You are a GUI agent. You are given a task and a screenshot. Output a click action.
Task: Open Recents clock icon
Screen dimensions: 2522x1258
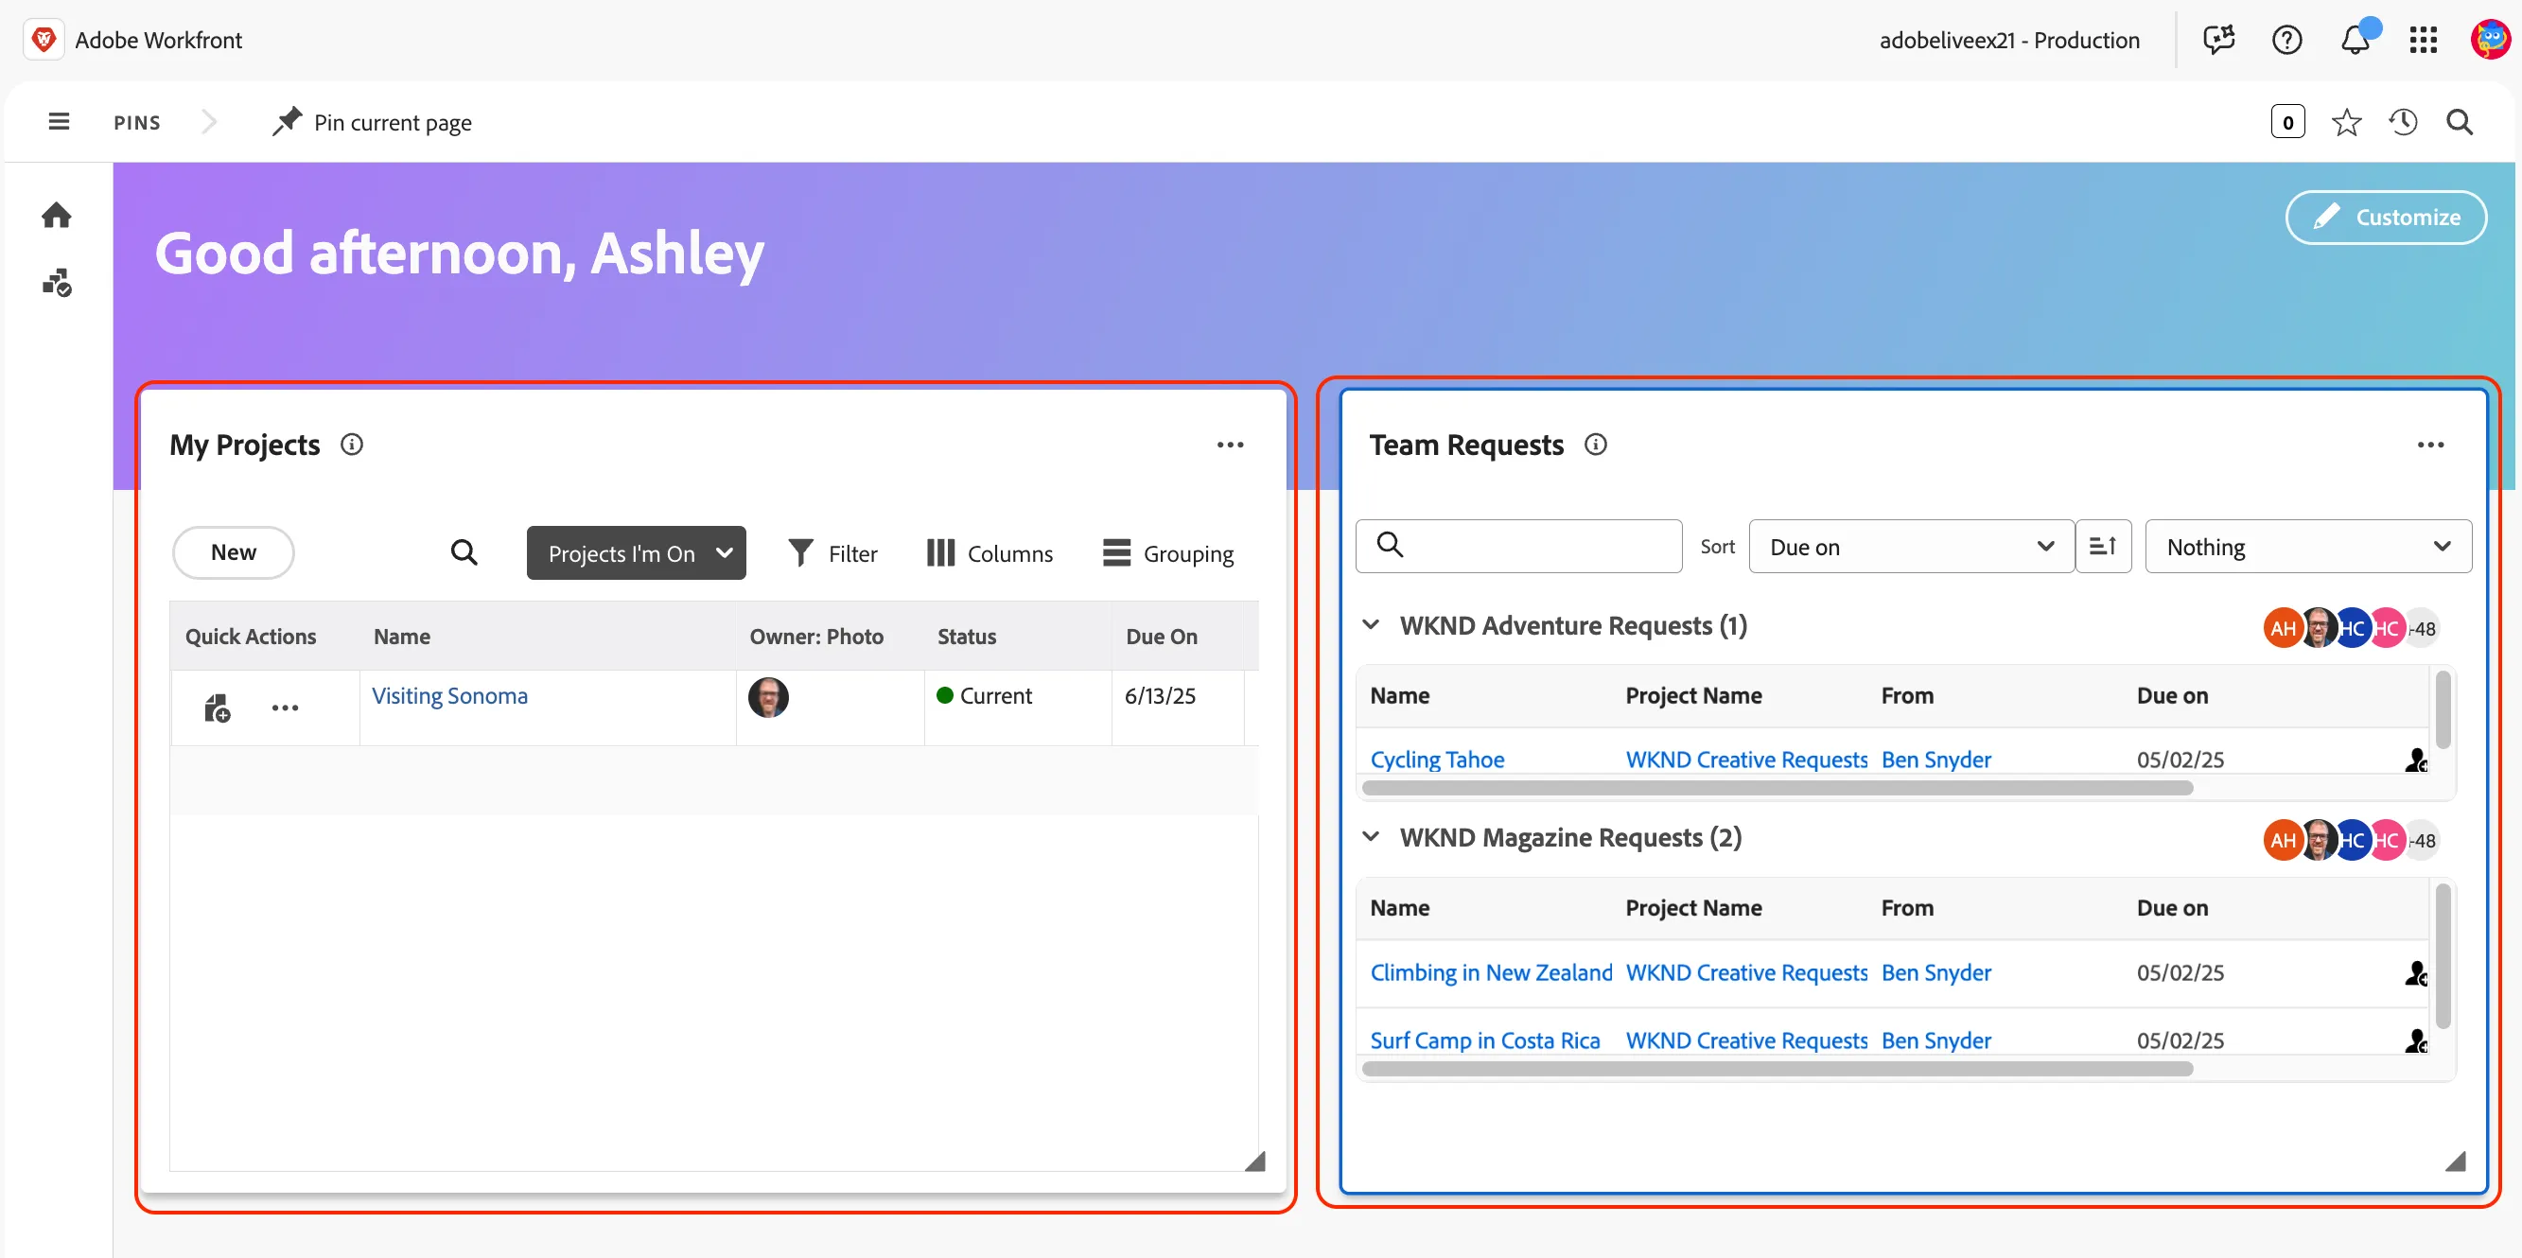pos(2403,122)
